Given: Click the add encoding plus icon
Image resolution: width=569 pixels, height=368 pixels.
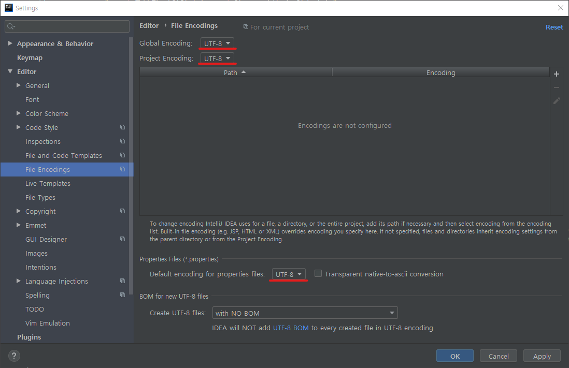Looking at the screenshot, I should click(x=556, y=74).
